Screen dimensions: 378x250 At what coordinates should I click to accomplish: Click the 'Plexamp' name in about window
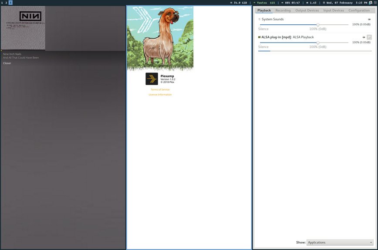coord(167,76)
